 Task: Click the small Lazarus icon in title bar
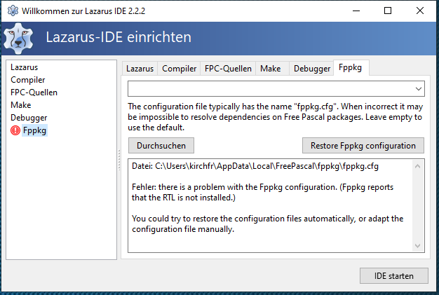(x=13, y=11)
